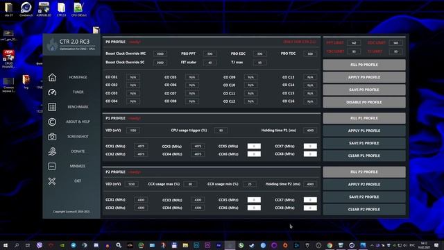
Task: Click the FIT scalar input box
Action: pyautogui.click(x=210, y=62)
